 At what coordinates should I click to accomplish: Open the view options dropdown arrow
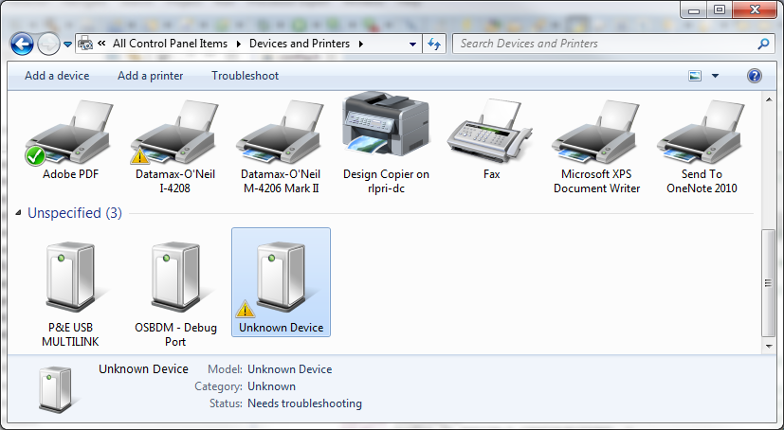pyautogui.click(x=715, y=76)
